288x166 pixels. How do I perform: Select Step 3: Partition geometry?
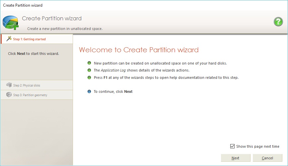click(37, 95)
